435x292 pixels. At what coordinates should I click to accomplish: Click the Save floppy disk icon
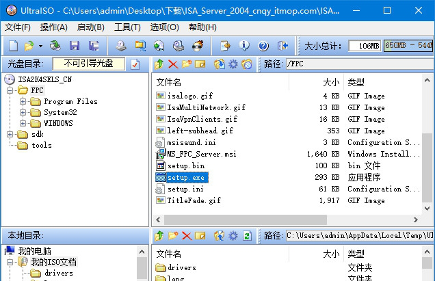click(75, 46)
